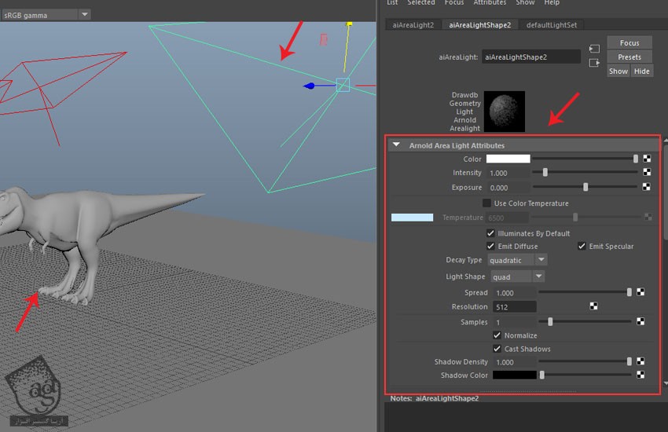Open the List menu
Viewport: 668px width, 432px height.
392,2
